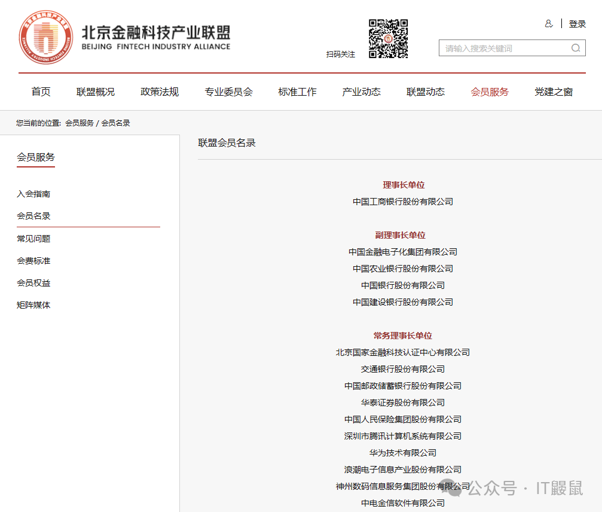
Task: Click 神州数码信息服务集团股份有限公司
Action: (x=403, y=486)
